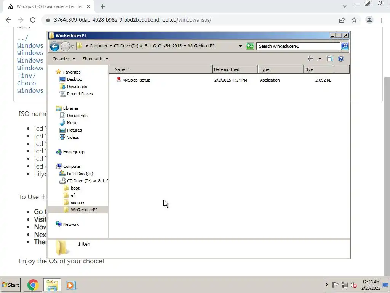This screenshot has height=293, width=390.
Task: Open the Share with menu
Action: pos(95,59)
